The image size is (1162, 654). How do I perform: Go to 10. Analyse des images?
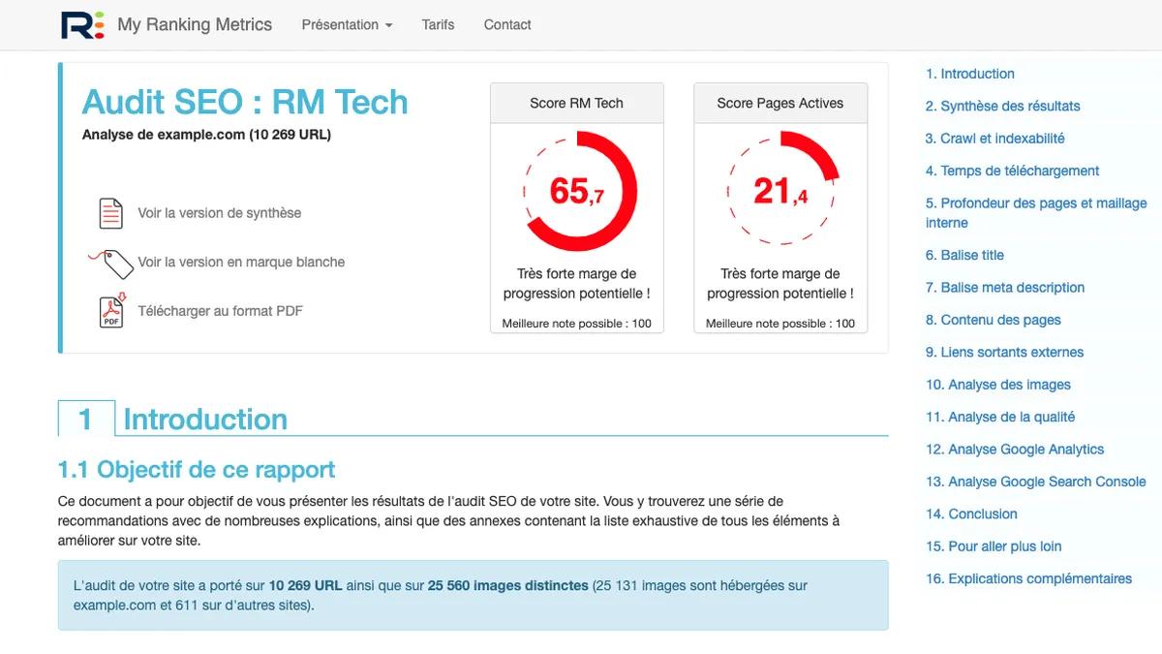998,385
